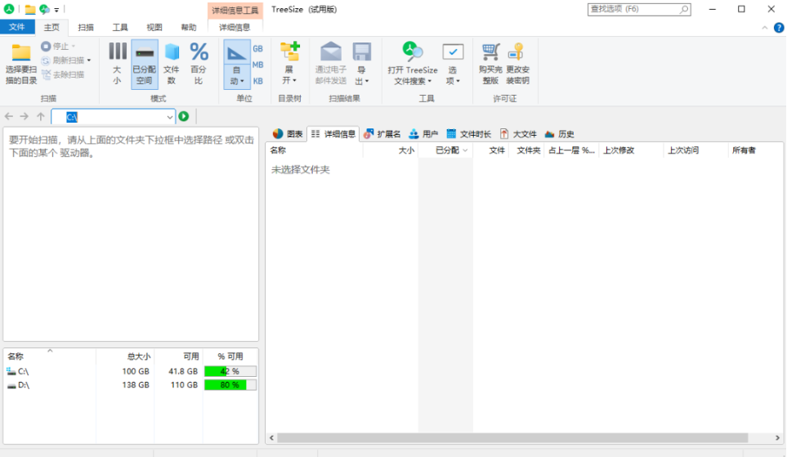Switch to the View ribbon tab
The width and height of the screenshot is (787, 457).
(x=154, y=27)
